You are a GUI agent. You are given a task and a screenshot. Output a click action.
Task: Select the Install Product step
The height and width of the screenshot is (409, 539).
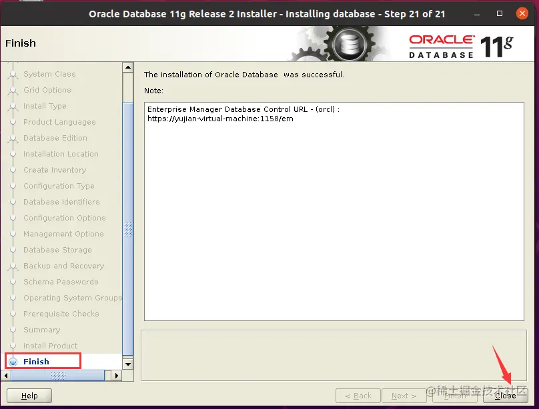[50, 346]
